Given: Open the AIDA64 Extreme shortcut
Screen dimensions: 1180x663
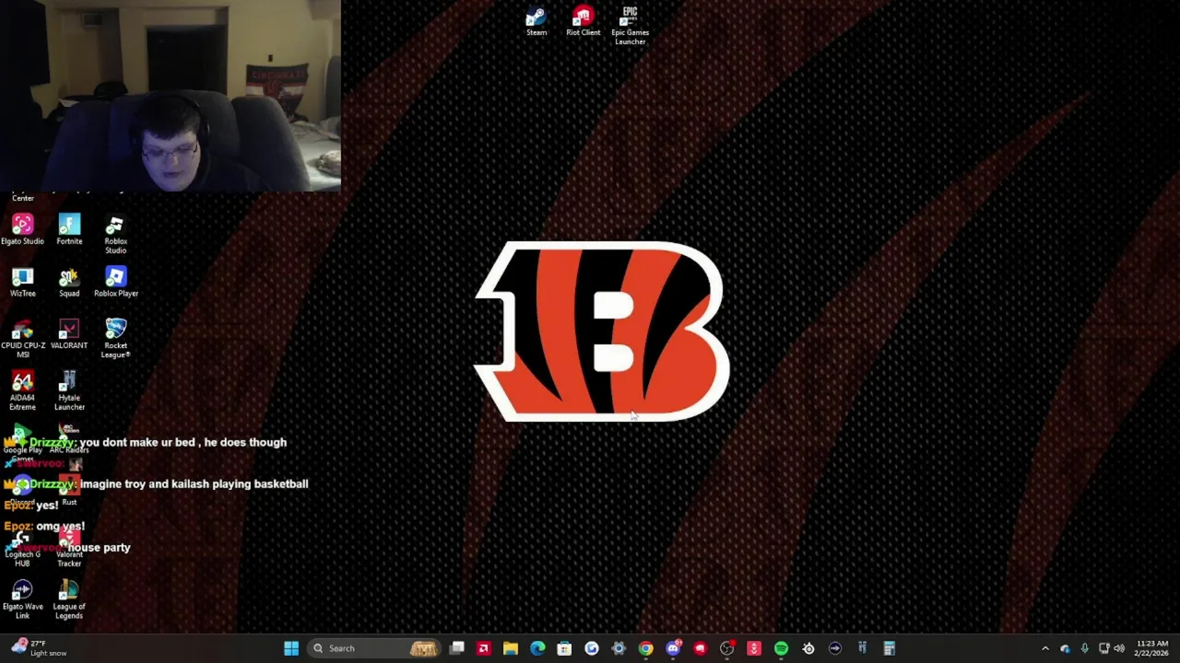Looking at the screenshot, I should (x=22, y=391).
